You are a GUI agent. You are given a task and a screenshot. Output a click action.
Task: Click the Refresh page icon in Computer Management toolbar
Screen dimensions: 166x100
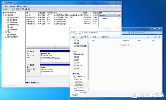(23, 9)
